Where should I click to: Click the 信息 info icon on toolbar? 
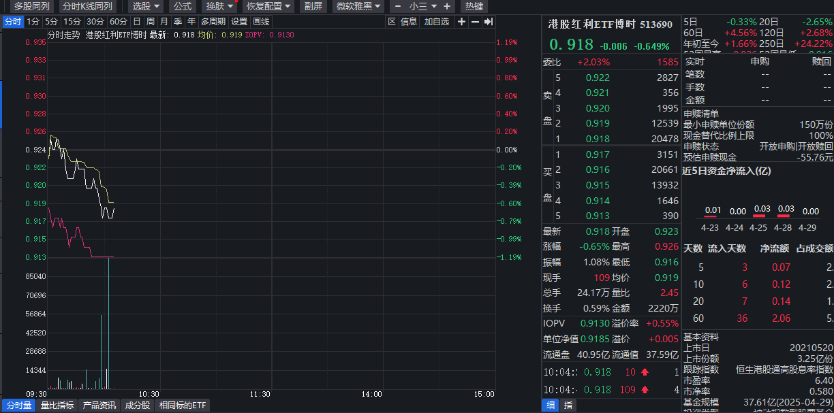(x=410, y=21)
